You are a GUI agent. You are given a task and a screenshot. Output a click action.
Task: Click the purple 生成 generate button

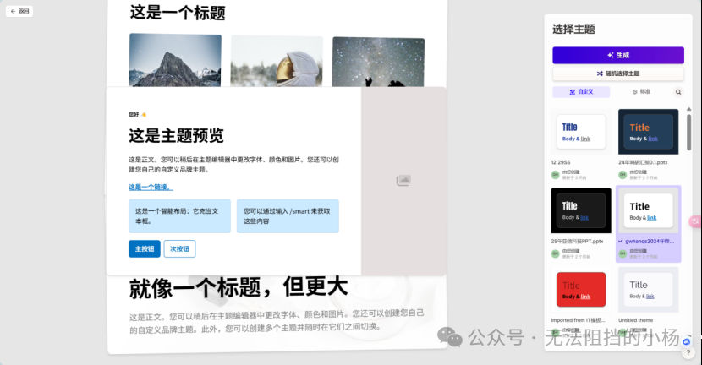[x=617, y=55]
